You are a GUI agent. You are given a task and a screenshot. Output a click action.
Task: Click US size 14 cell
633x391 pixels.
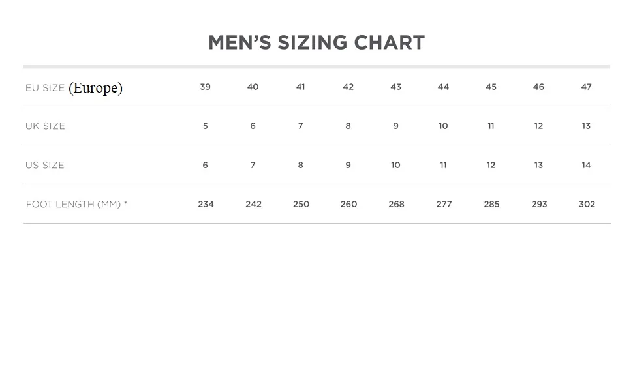click(586, 166)
